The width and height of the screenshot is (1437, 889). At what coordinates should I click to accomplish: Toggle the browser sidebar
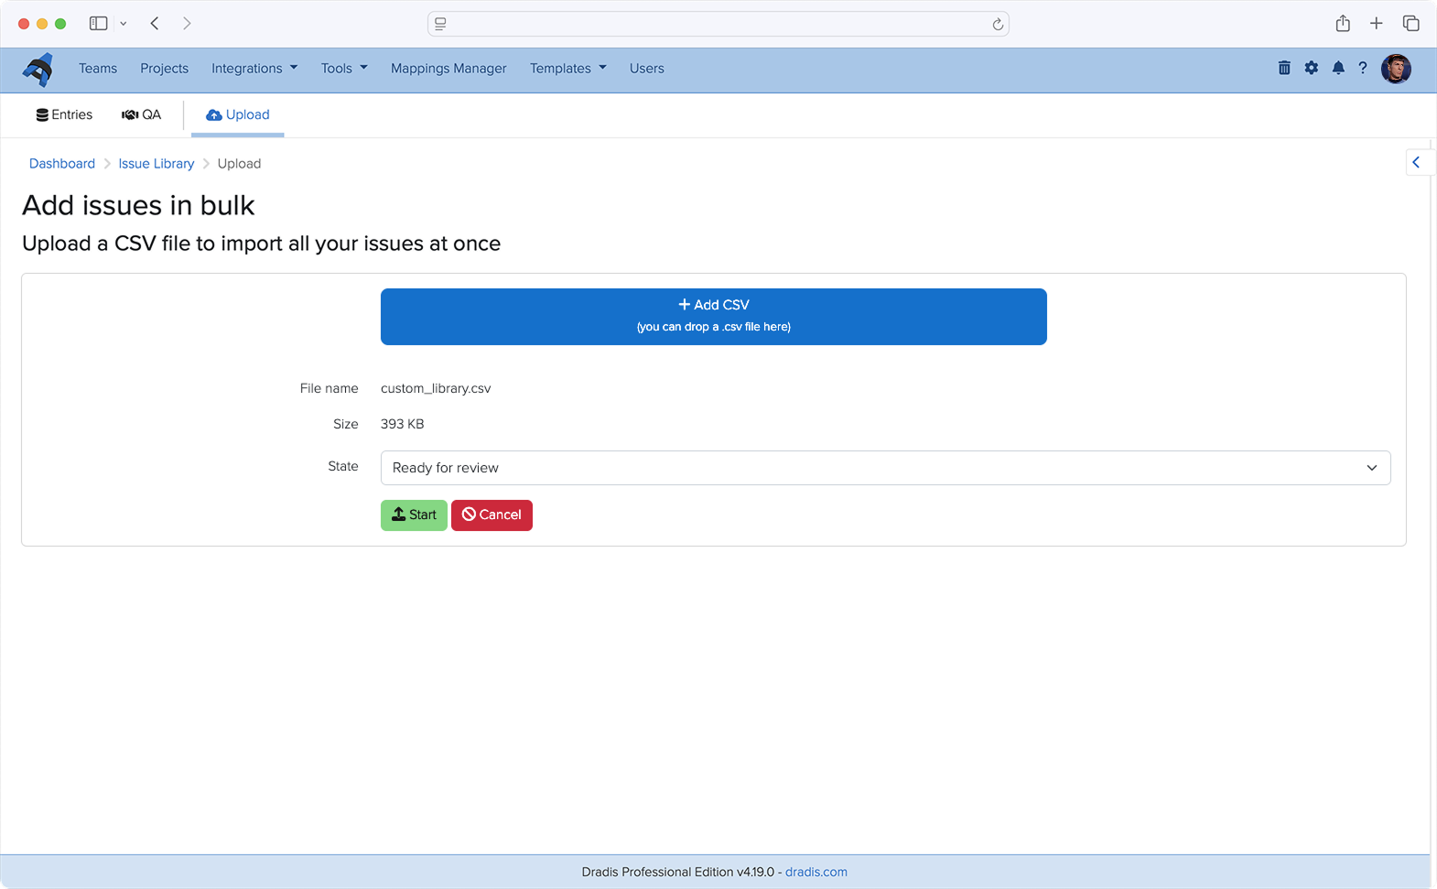(98, 24)
